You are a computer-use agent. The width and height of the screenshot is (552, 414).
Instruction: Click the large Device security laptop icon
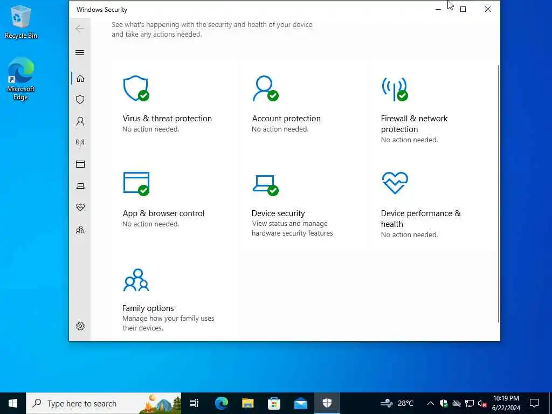pos(265,185)
